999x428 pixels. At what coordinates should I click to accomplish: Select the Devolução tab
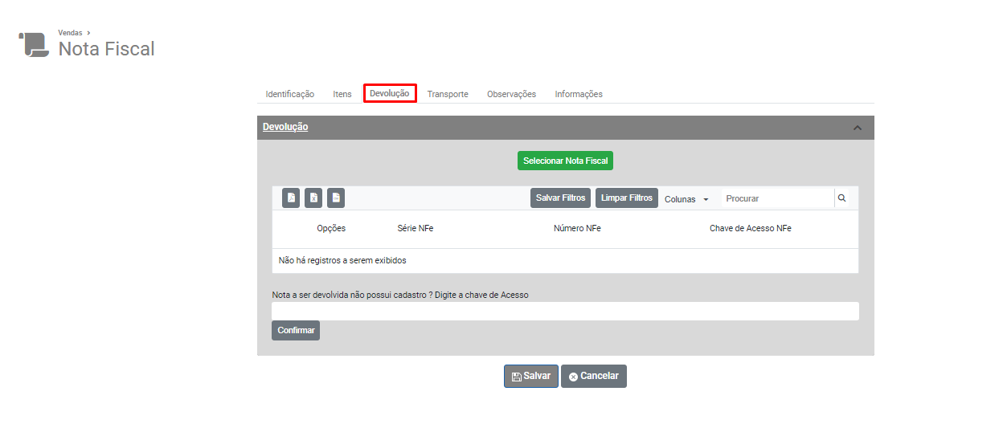[390, 93]
